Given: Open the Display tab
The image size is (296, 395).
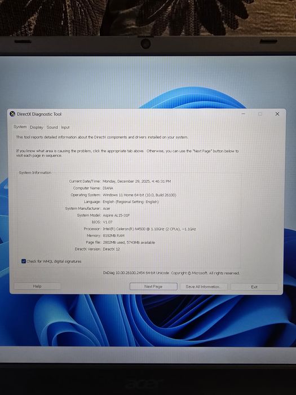Looking at the screenshot, I should tap(37, 127).
